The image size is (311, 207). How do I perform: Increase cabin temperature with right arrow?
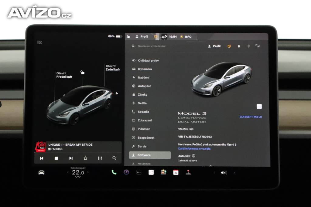pyautogui.click(x=88, y=172)
